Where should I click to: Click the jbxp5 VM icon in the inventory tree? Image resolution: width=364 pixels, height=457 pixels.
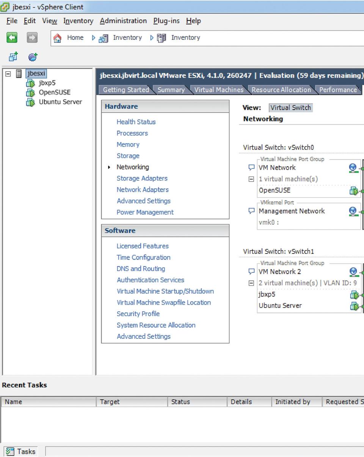30,83
